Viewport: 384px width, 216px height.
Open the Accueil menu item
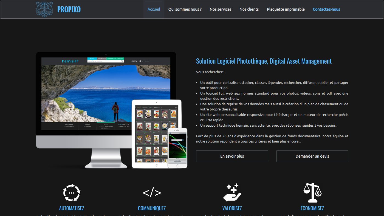(x=154, y=9)
